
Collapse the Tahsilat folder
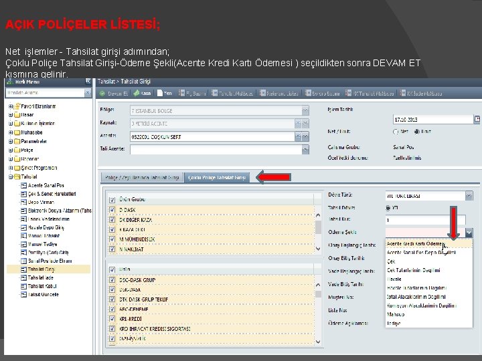click(11, 176)
